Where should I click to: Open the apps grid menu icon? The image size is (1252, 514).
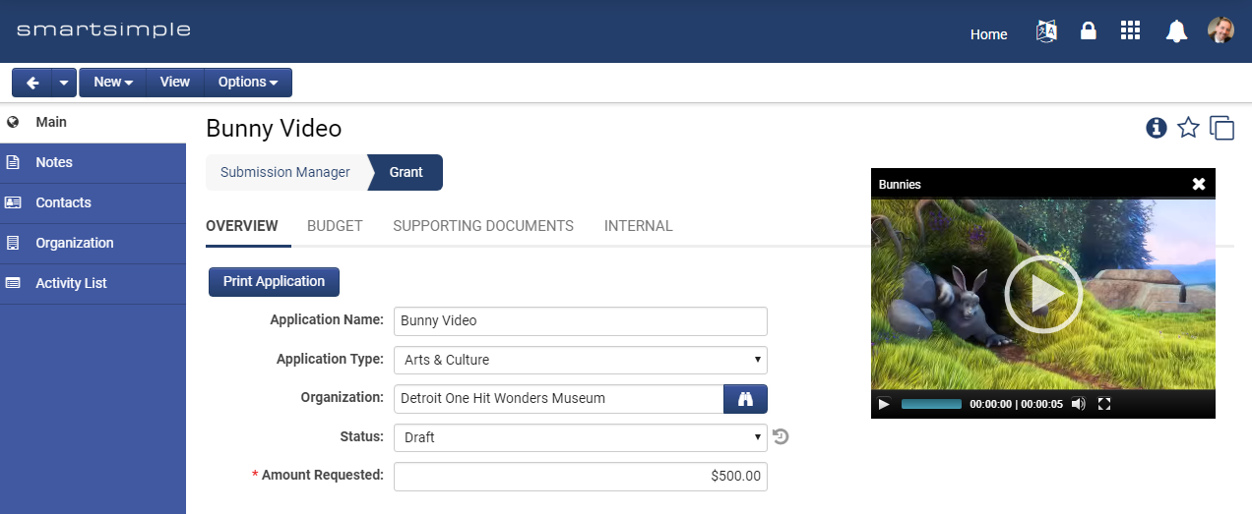point(1131,30)
